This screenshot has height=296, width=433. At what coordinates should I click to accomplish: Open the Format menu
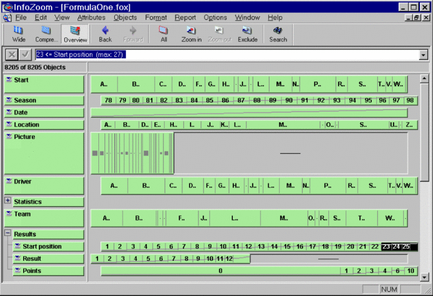pos(156,18)
